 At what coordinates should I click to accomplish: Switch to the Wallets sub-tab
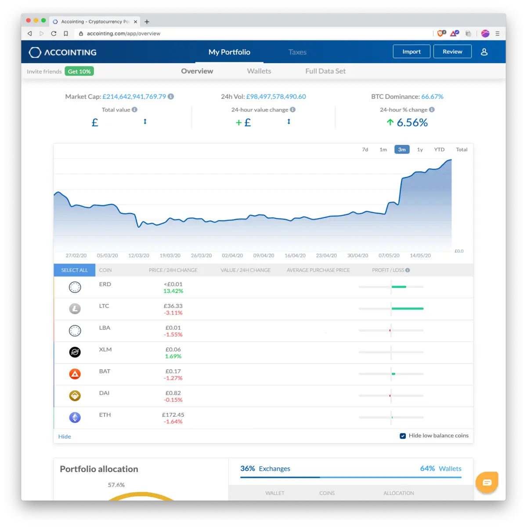tap(259, 71)
